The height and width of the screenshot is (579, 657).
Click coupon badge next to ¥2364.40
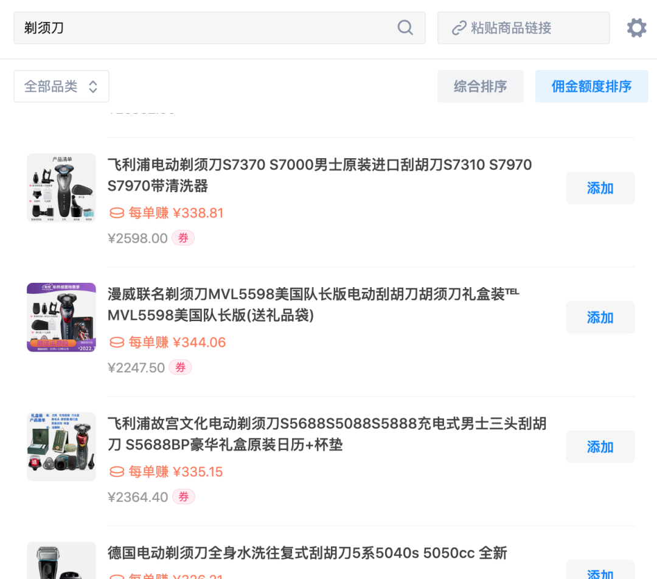pos(184,497)
